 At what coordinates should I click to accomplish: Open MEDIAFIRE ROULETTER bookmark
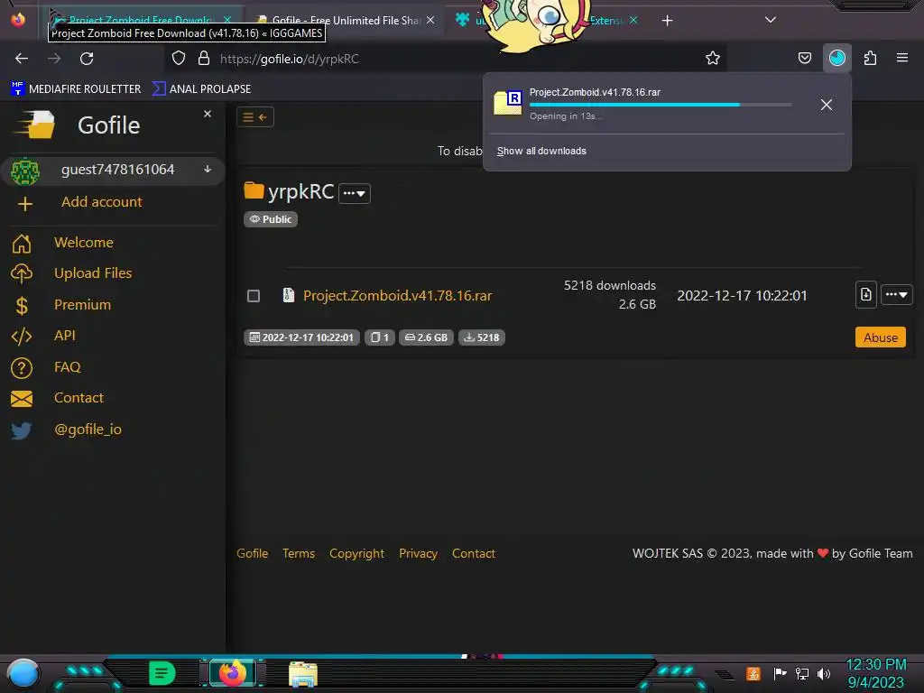76,89
